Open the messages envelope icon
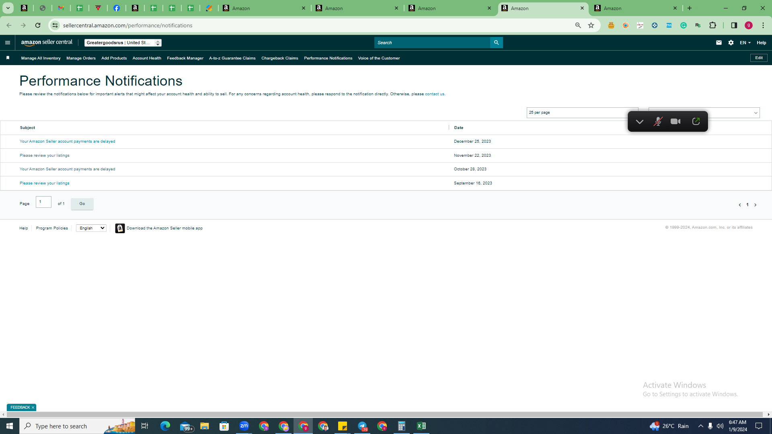Image resolution: width=772 pixels, height=434 pixels. click(x=719, y=43)
